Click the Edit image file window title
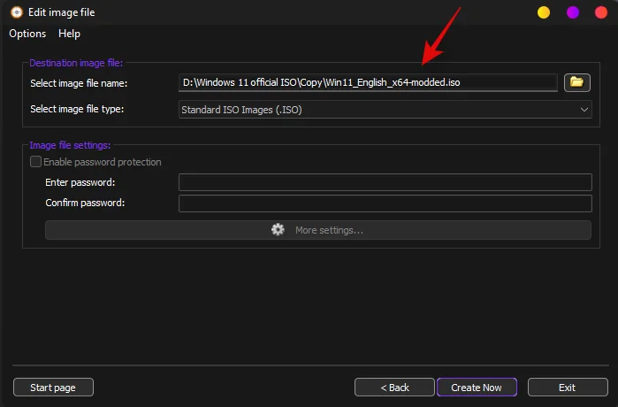Image resolution: width=618 pixels, height=407 pixels. pos(62,12)
